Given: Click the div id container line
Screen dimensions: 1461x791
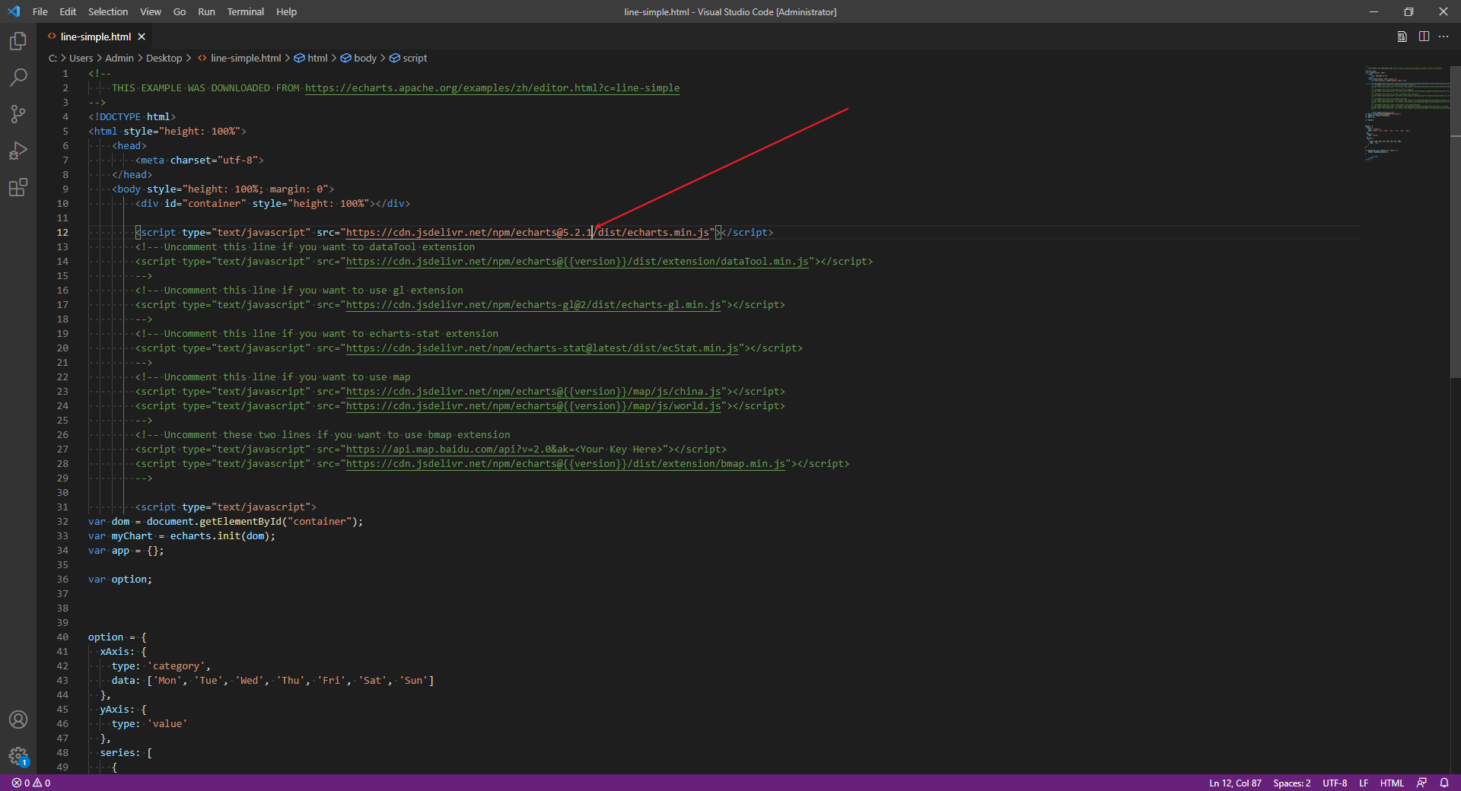Looking at the screenshot, I should point(272,204).
